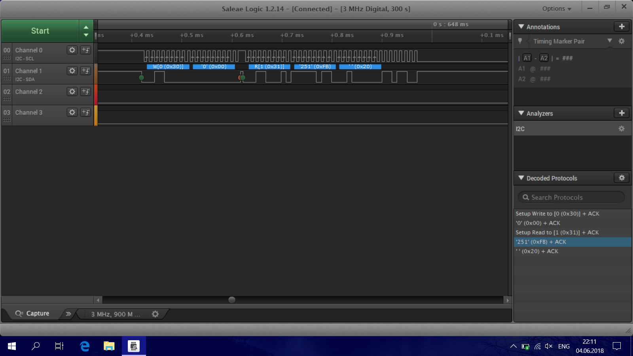The height and width of the screenshot is (356, 633).
Task: Click the ENG language indicator
Action: tap(564, 347)
